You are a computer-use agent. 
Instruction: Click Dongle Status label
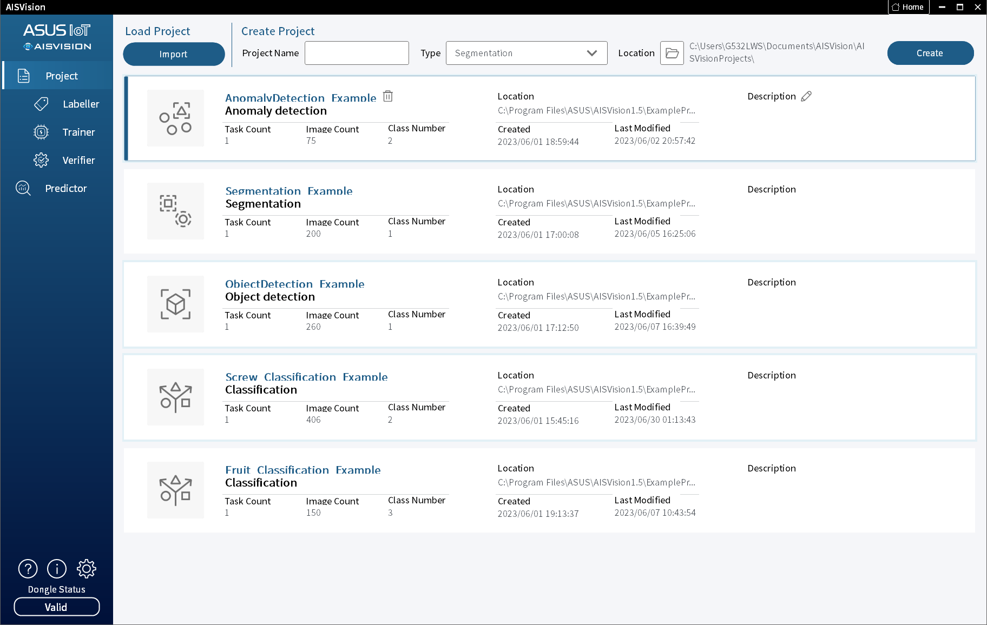click(x=57, y=589)
